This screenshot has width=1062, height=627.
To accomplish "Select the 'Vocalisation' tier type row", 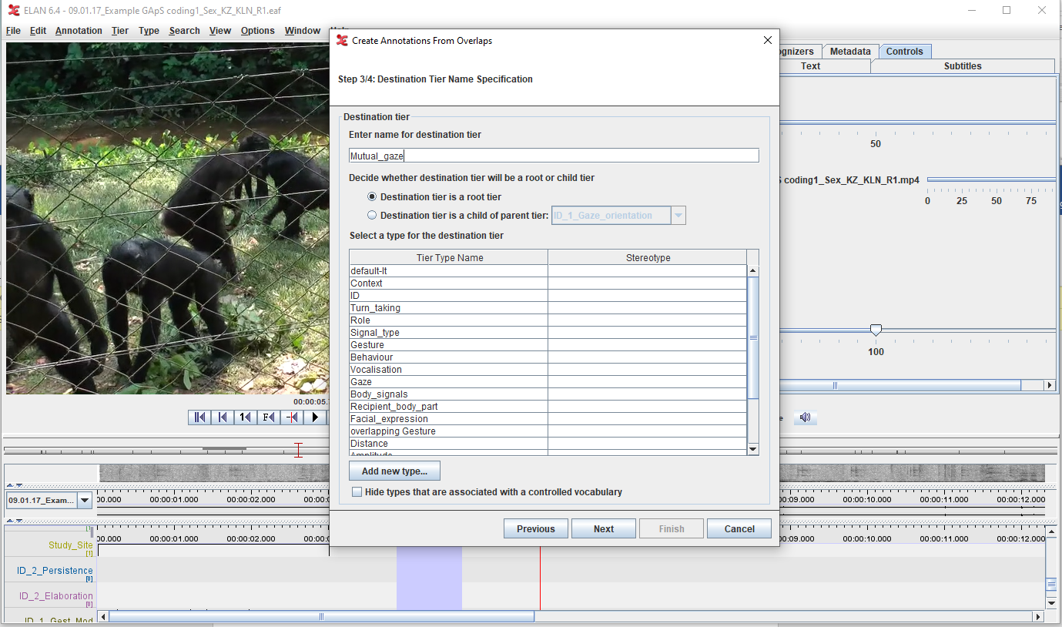I will click(548, 370).
